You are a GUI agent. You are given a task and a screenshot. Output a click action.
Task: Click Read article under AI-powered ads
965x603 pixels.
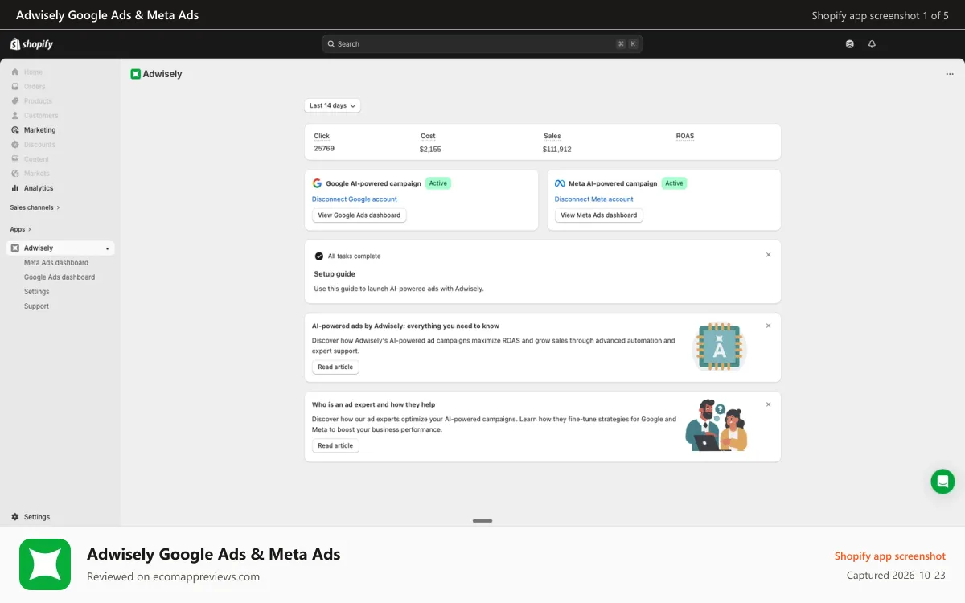335,367
